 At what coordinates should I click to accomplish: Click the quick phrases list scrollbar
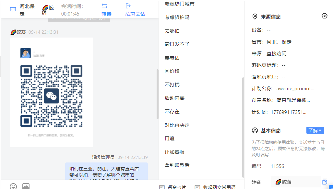click(243, 127)
